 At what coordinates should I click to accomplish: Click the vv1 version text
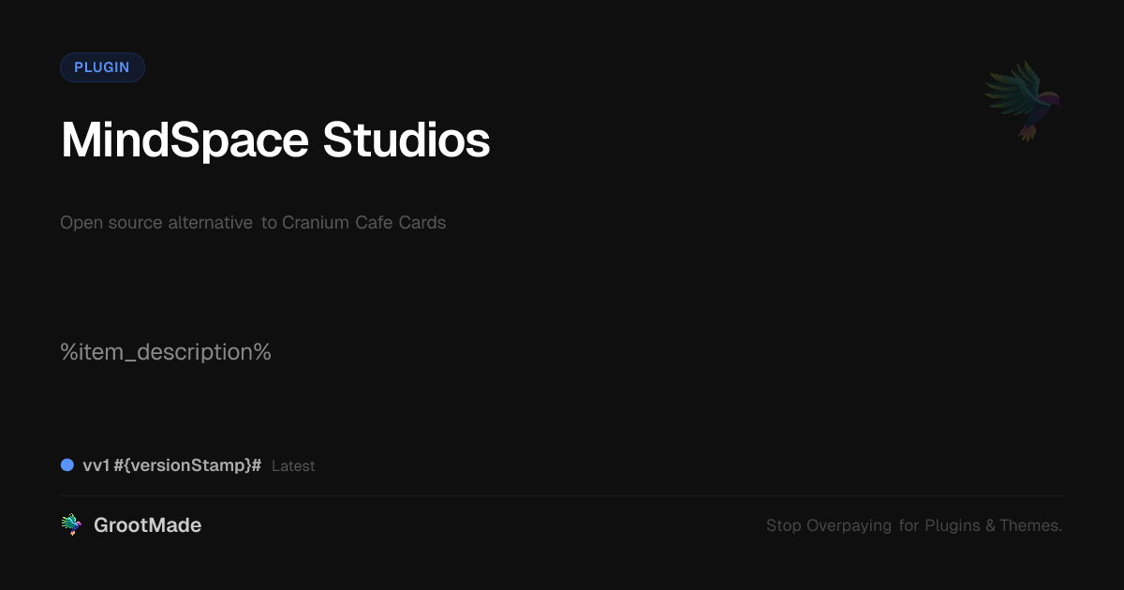(x=96, y=465)
